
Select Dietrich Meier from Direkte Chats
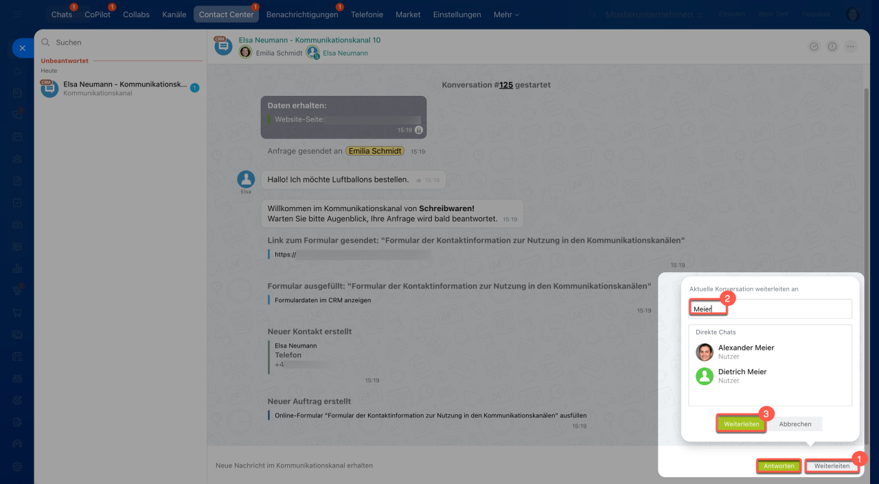pyautogui.click(x=770, y=376)
